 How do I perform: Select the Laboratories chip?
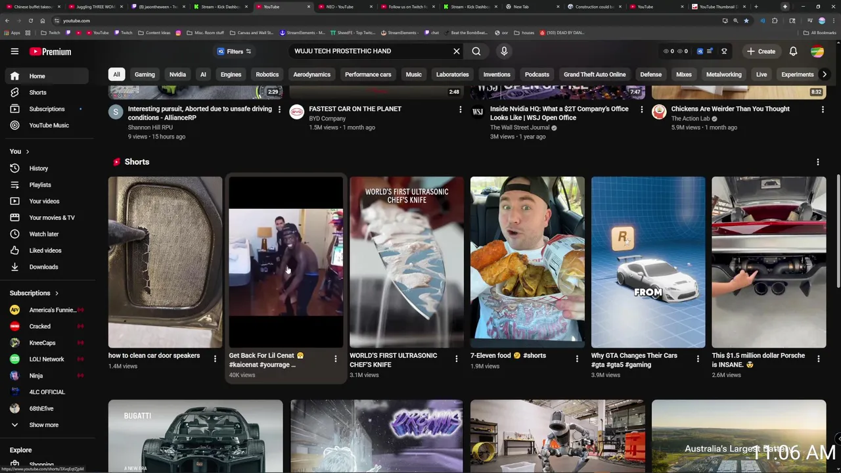453,74
